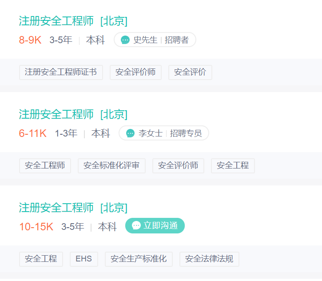Click 安全工程 tag in third listing
Viewport: 322px width, 281px height.
coord(41,259)
